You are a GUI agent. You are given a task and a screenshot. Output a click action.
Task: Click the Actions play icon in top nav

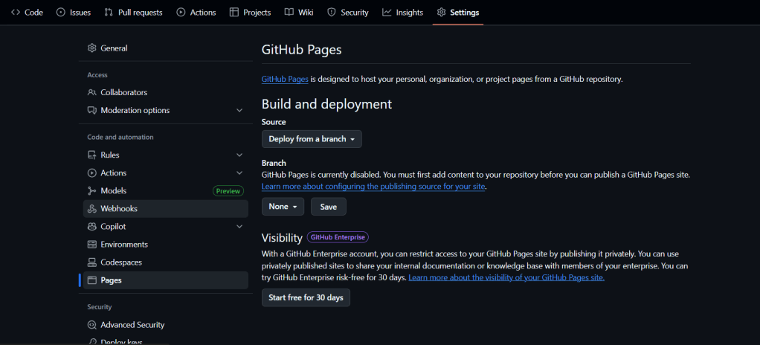tap(181, 13)
